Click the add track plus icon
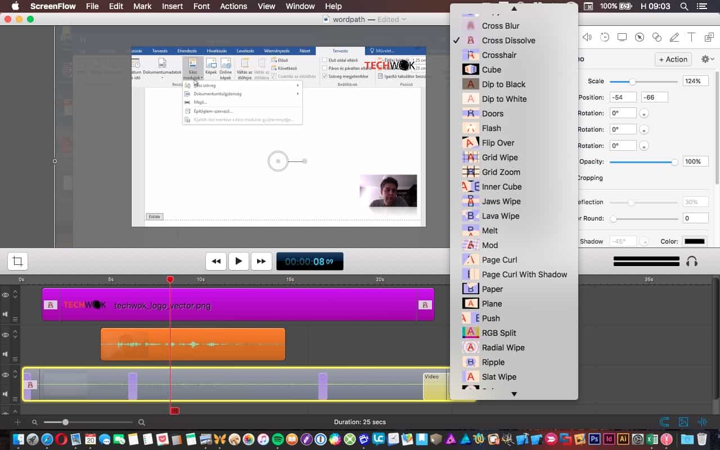The width and height of the screenshot is (720, 450). point(17,422)
